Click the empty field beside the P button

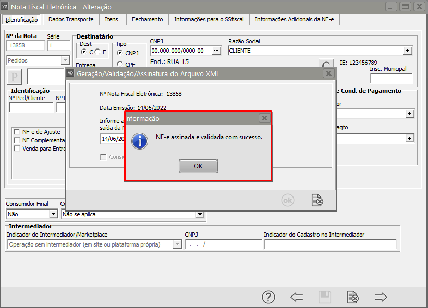click(x=45, y=77)
